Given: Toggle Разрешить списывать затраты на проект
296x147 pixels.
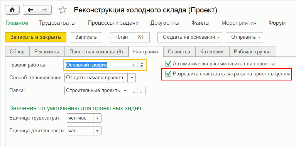Looking at the screenshot, I should tap(168, 74).
